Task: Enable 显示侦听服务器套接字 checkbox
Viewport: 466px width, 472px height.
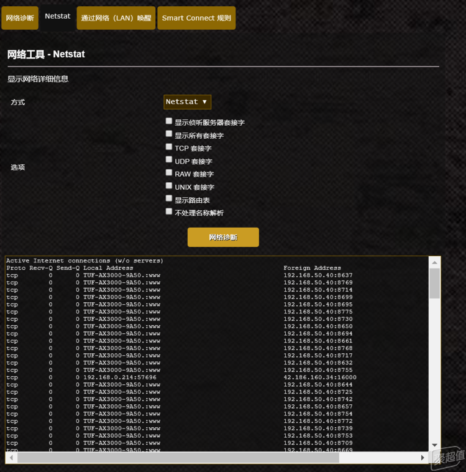Action: (169, 121)
